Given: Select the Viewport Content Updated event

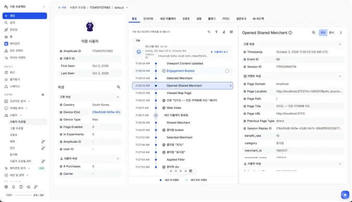Looking at the screenshot, I should [x=185, y=64].
